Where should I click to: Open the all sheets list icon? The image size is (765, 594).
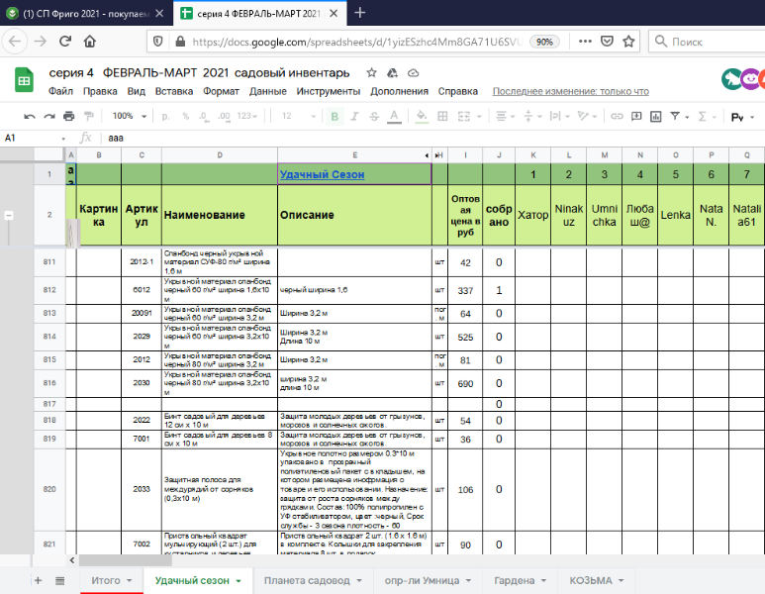pos(60,579)
